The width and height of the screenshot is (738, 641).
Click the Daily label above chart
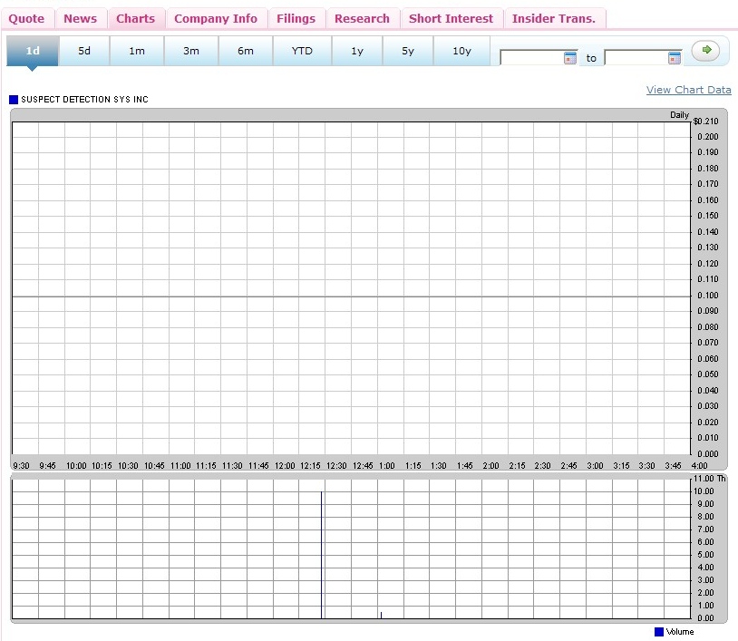click(x=680, y=115)
